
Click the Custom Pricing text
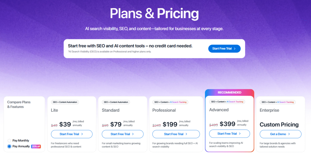[279, 124]
